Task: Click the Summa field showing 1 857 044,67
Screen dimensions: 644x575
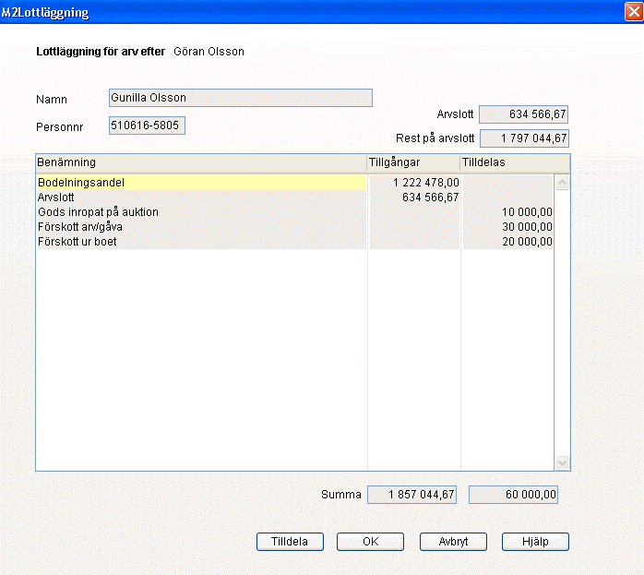Action: (412, 495)
